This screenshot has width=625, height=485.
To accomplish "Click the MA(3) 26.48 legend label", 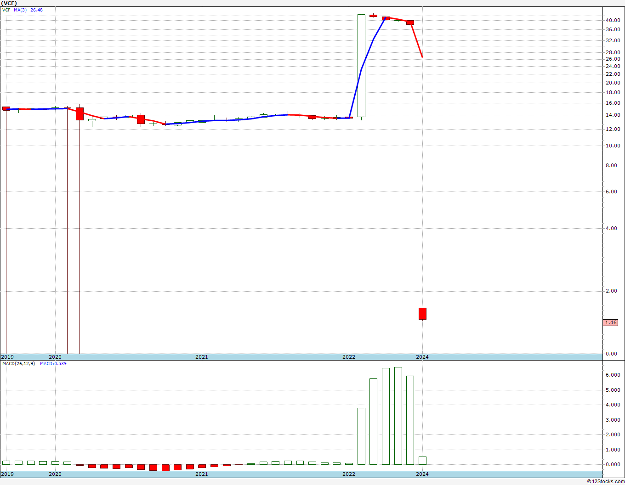I will (28, 10).
